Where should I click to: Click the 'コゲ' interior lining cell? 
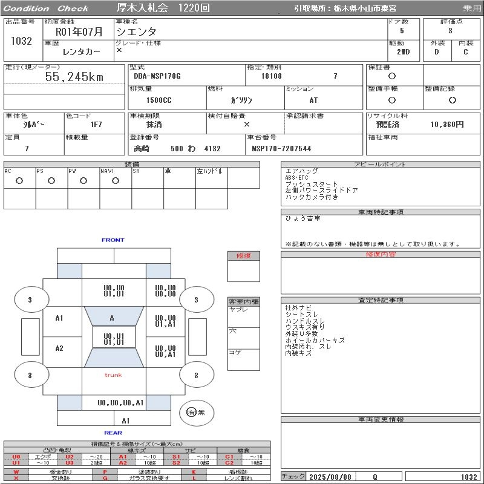pyautogui.click(x=244, y=360)
